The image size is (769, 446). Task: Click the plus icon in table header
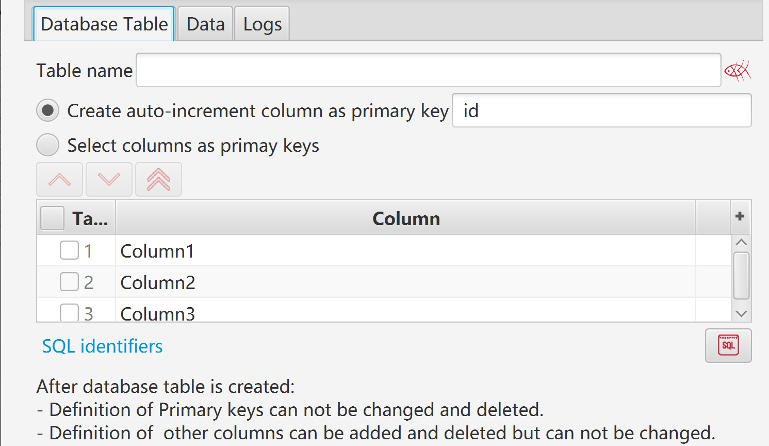tap(740, 217)
